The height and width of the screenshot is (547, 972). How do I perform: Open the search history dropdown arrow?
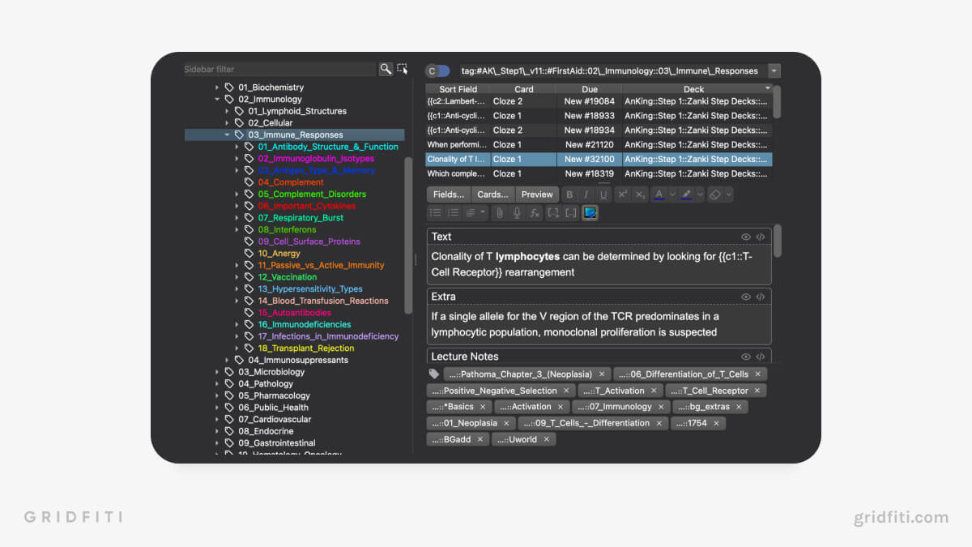click(x=774, y=71)
